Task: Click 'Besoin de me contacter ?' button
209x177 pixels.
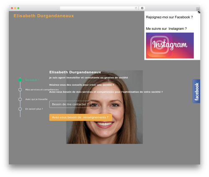Action: (70, 104)
